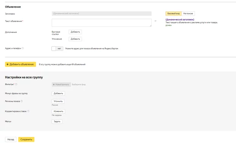Screen dimensions: 236x143
Task: Open help icon next to Регионы показа
Action: pyautogui.click(x=22, y=101)
